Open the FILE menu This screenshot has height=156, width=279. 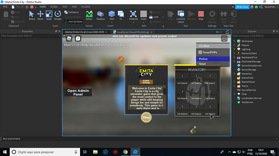5,7
